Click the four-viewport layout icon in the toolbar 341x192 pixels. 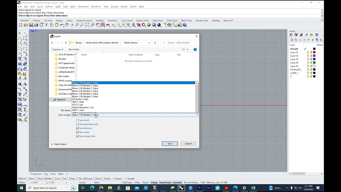102,25
